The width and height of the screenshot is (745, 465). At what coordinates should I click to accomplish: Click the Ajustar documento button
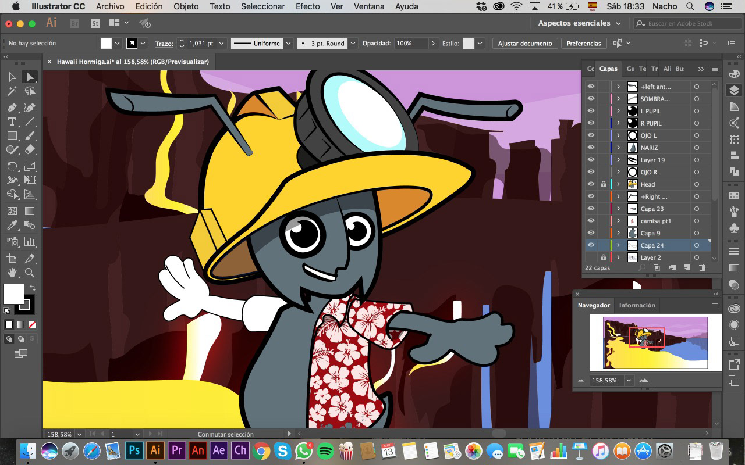click(524, 44)
